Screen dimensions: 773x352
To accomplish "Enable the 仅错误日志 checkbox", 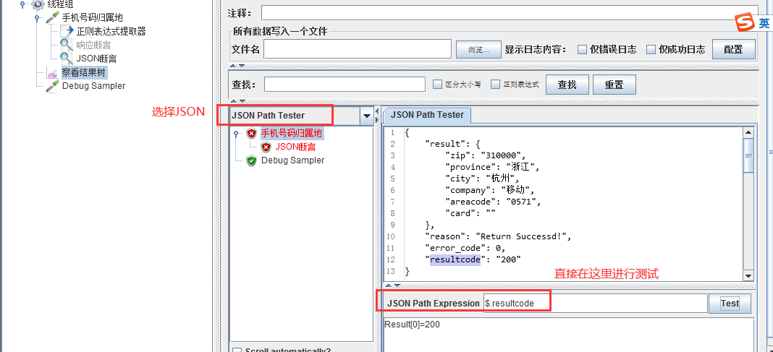I will pos(582,49).
